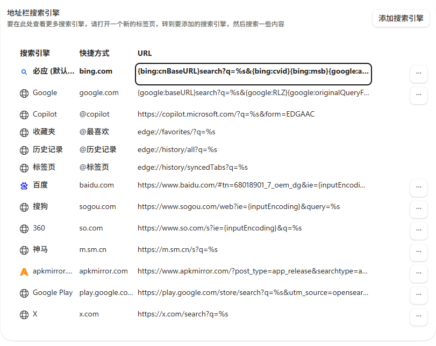Click the sogou.com shortcut text

click(x=97, y=207)
